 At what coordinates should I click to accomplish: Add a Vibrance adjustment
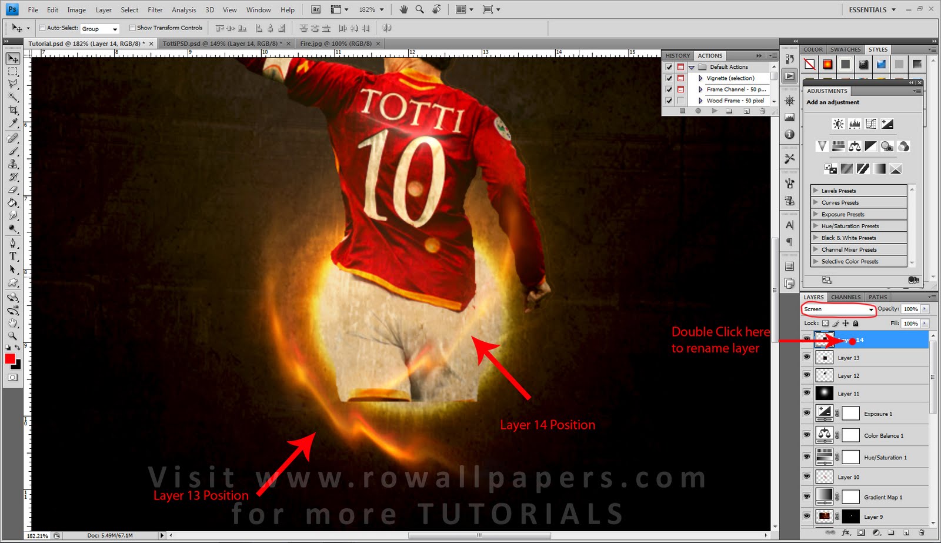tap(822, 146)
